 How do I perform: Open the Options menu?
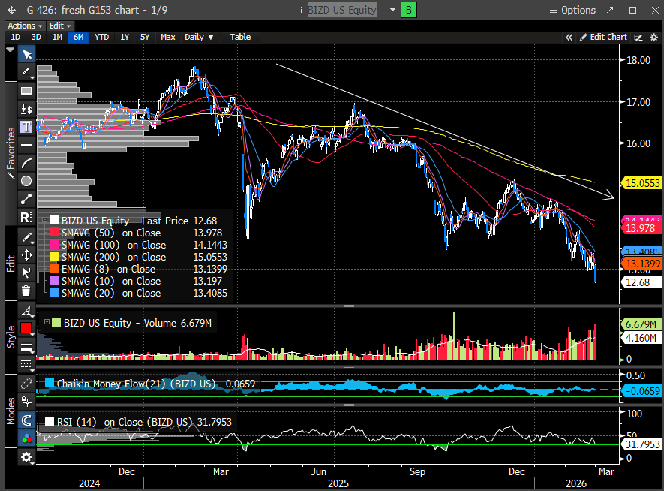(572, 10)
